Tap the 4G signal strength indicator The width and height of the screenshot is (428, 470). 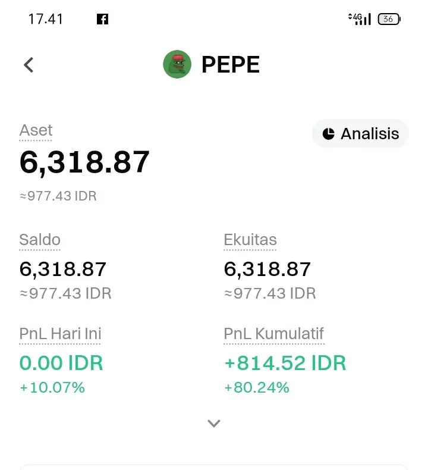(360, 19)
